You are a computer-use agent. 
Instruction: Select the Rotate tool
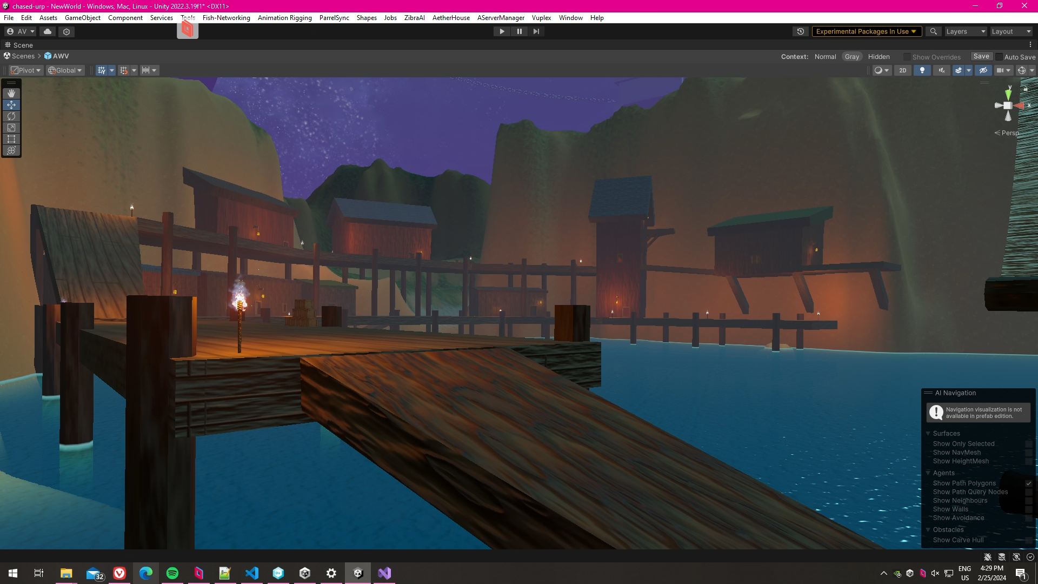click(11, 116)
